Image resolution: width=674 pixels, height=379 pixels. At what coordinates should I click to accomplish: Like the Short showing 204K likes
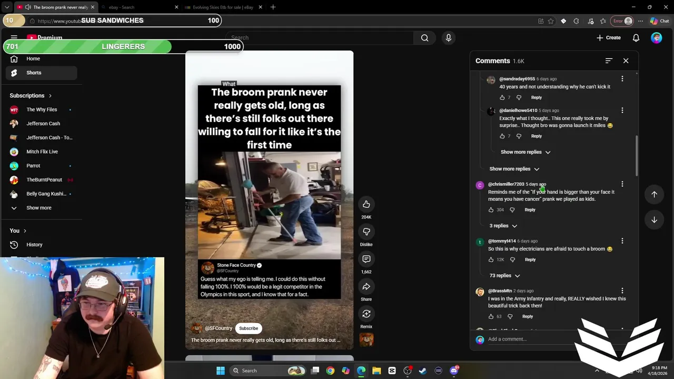pyautogui.click(x=366, y=204)
